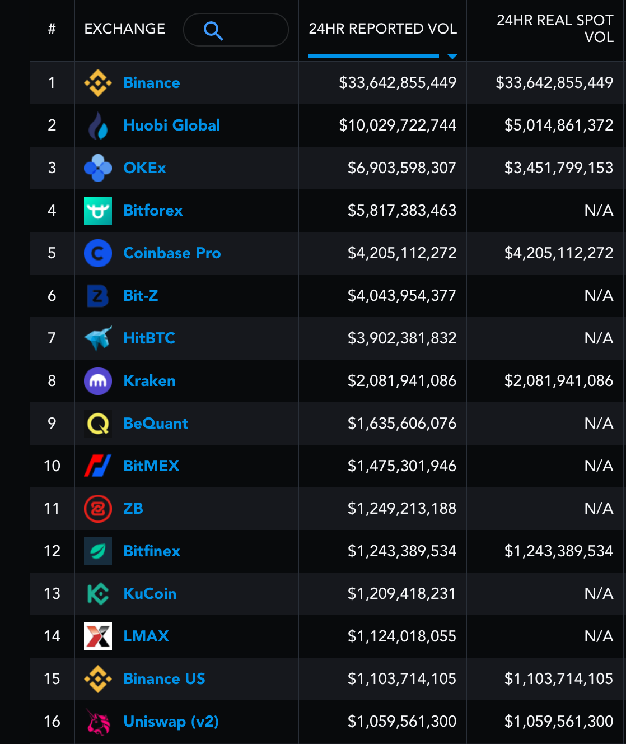Click the LMAX X logo icon
Image resolution: width=626 pixels, height=744 pixels.
click(98, 636)
